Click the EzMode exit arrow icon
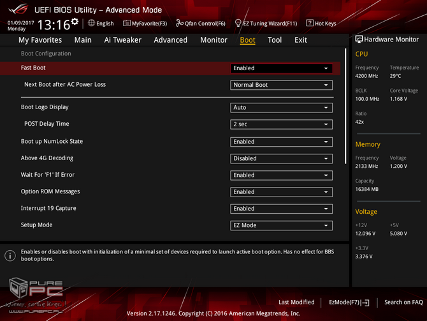Image resolution: width=427 pixels, height=321 pixels. pos(365,302)
